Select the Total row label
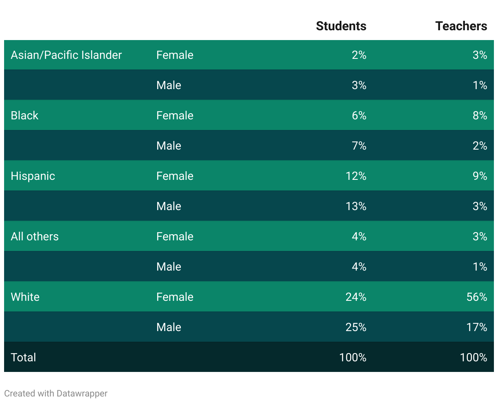The image size is (498, 403). (x=23, y=358)
